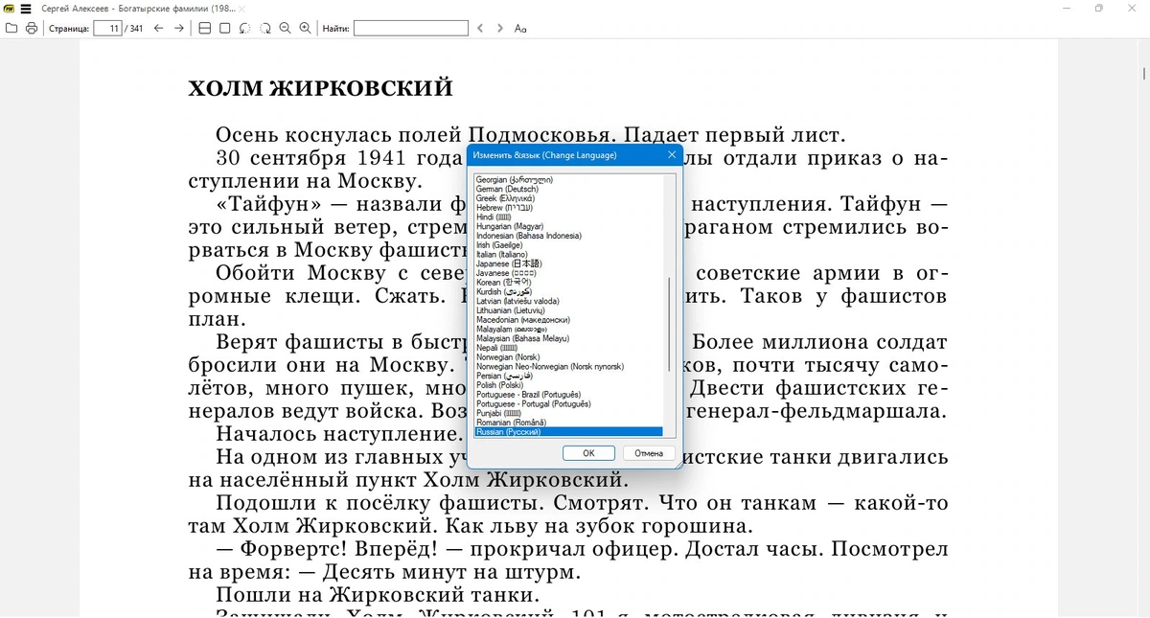Screen dimensions: 1150x618
Task: Click the page number input field
Action: tap(107, 29)
